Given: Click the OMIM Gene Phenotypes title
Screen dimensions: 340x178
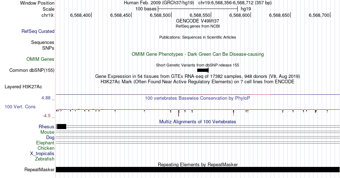Looking at the screenshot, I should coord(198,54).
